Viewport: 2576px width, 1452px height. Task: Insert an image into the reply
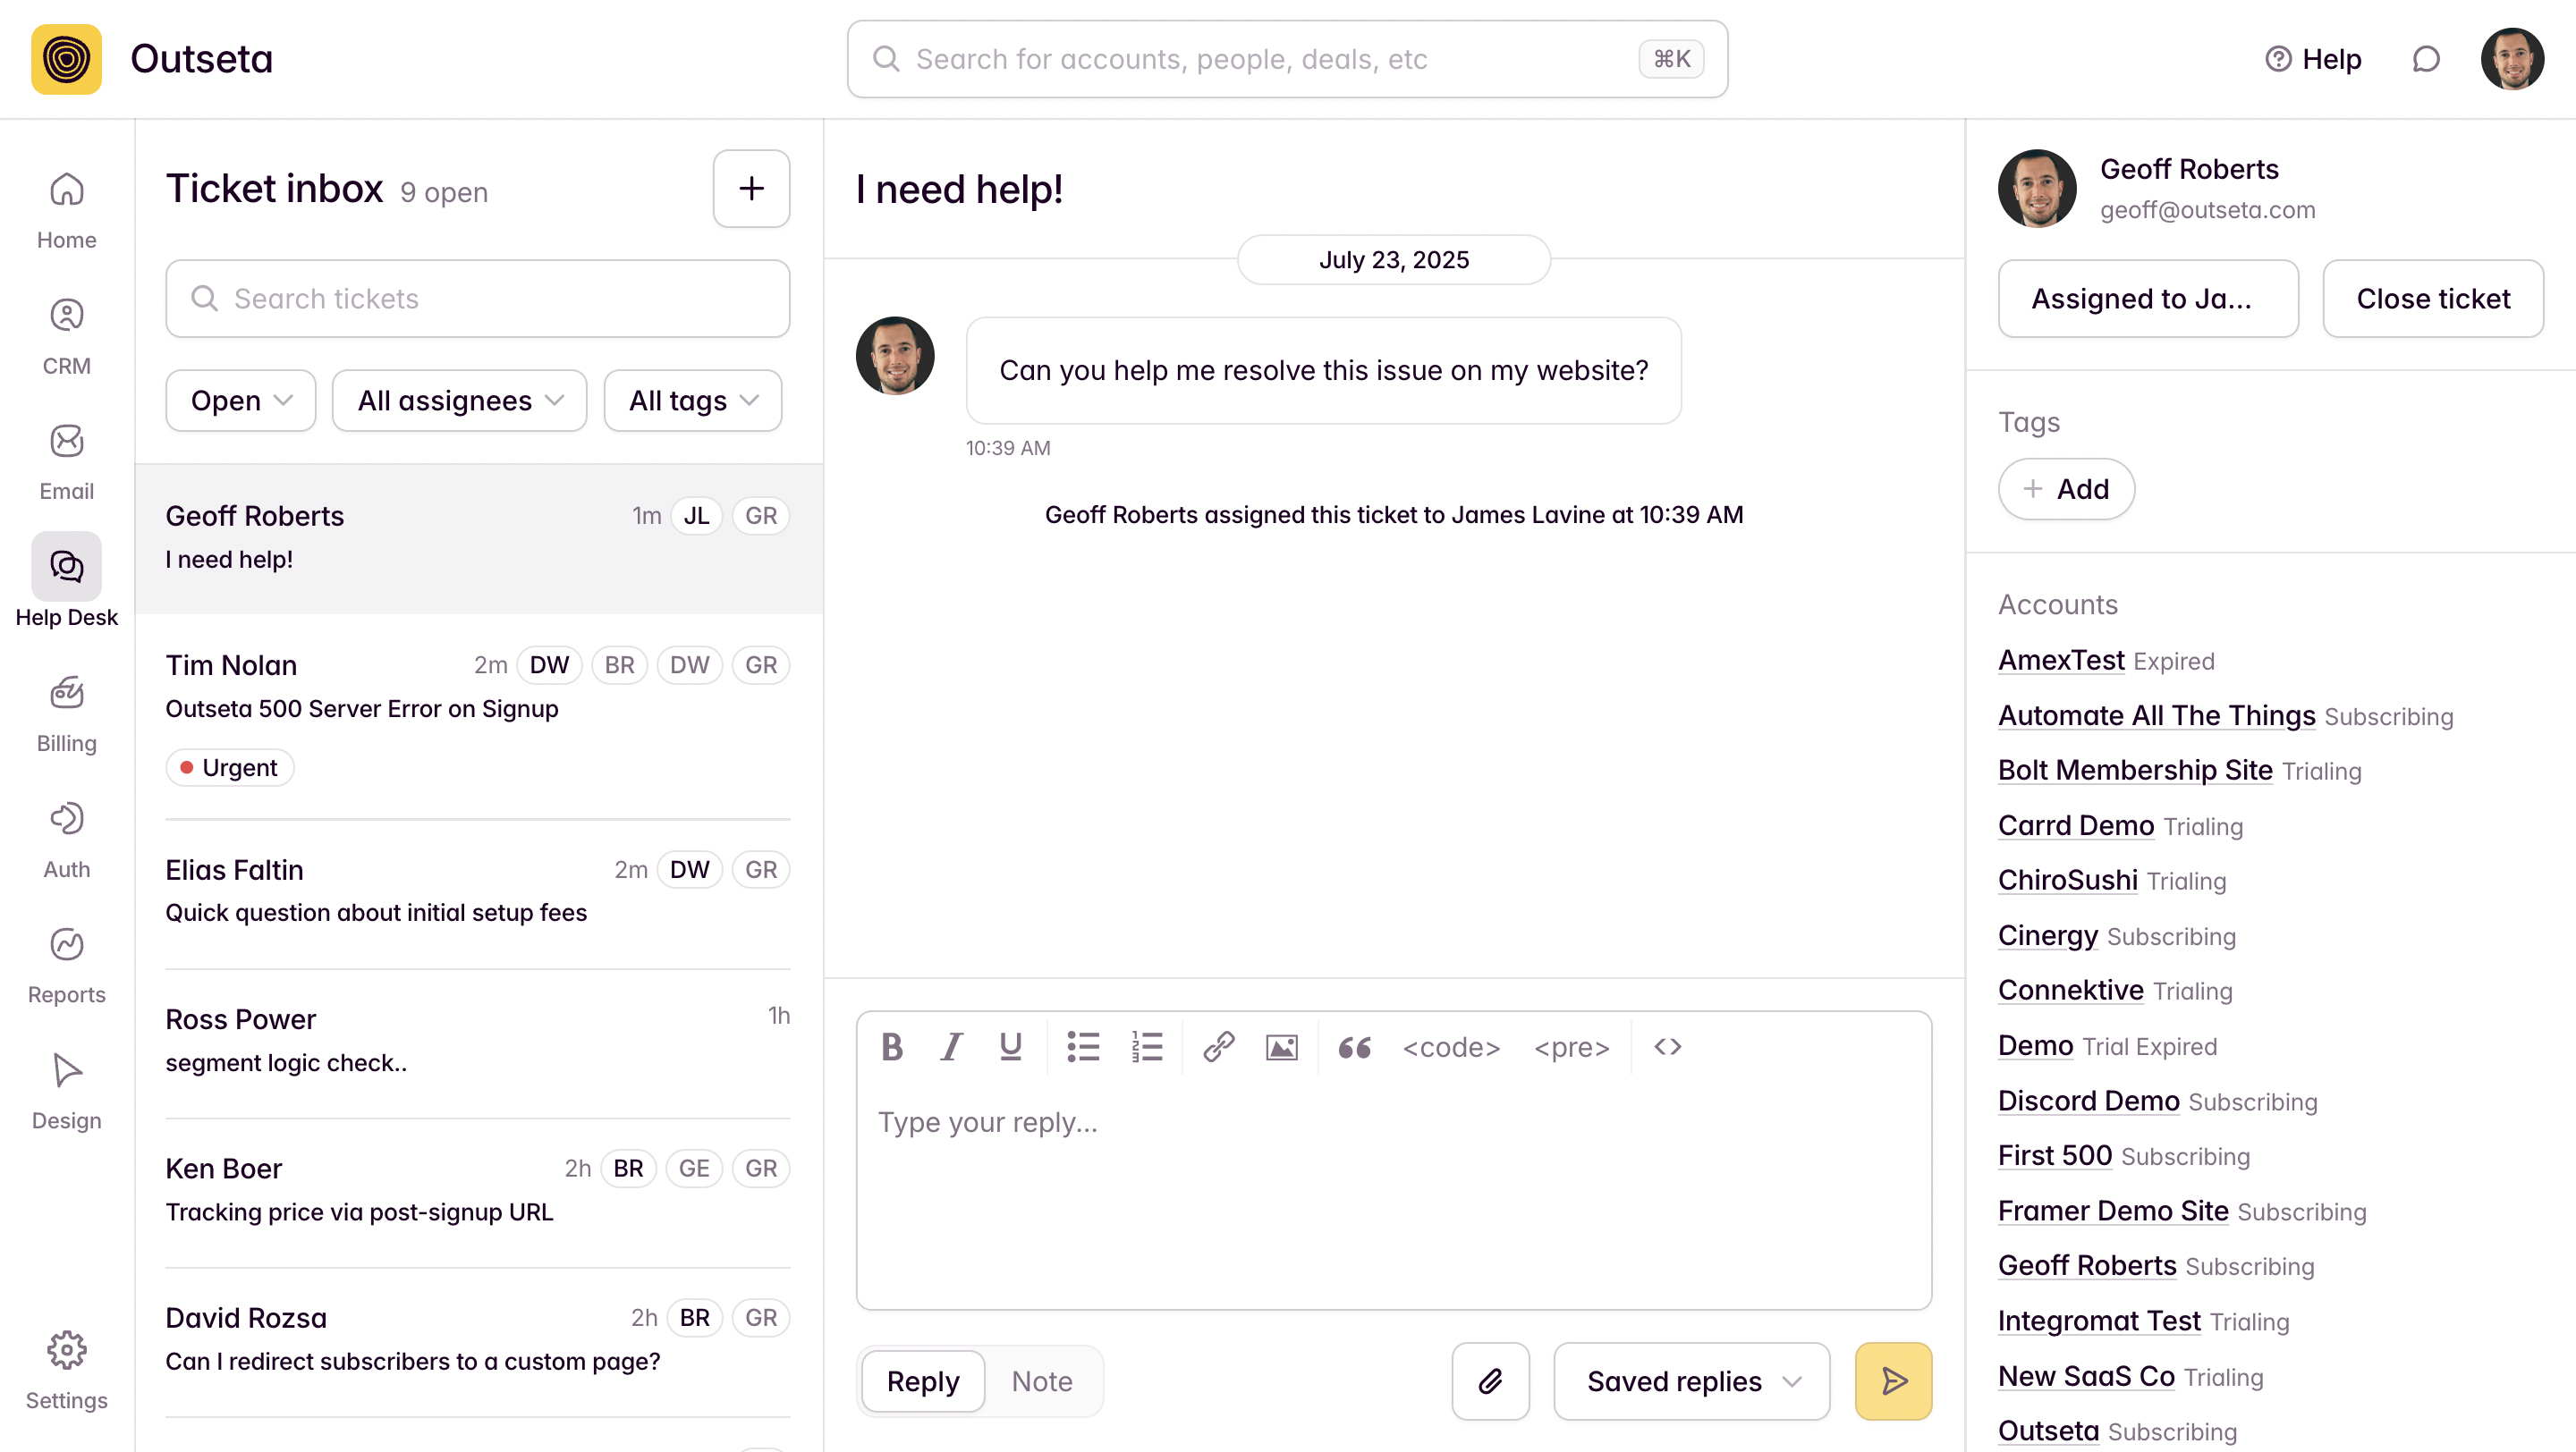pyautogui.click(x=1281, y=1046)
